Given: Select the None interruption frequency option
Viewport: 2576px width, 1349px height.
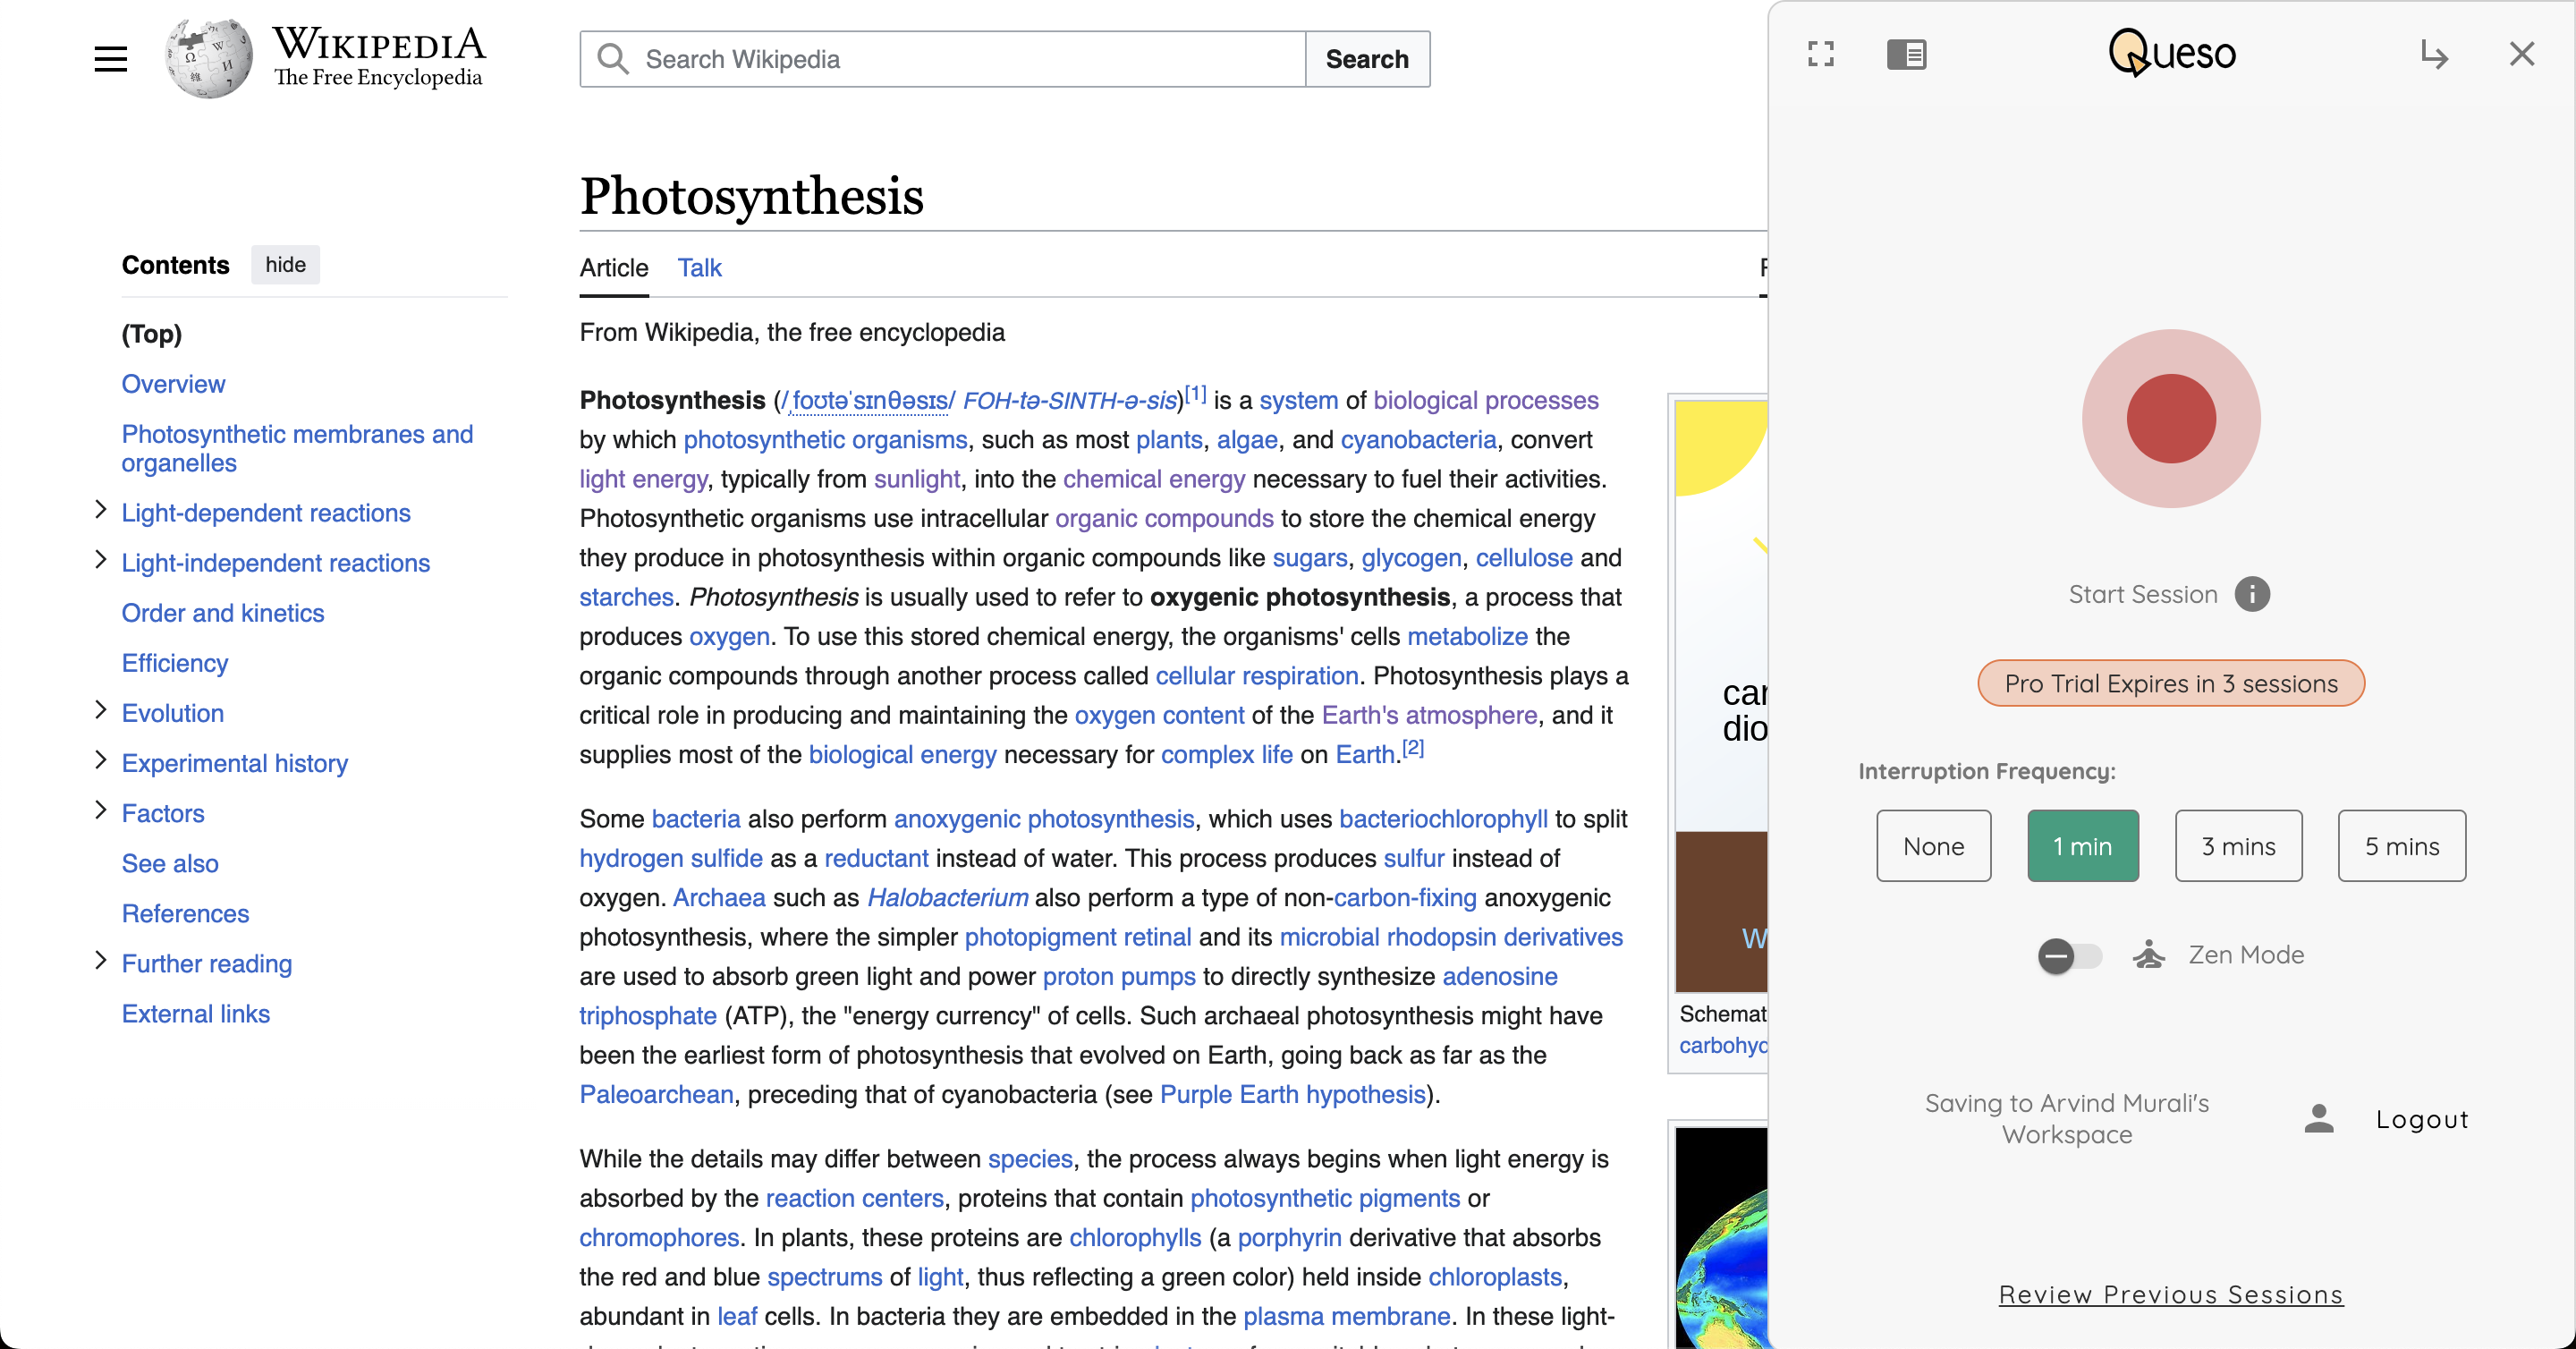Looking at the screenshot, I should pyautogui.click(x=1933, y=845).
